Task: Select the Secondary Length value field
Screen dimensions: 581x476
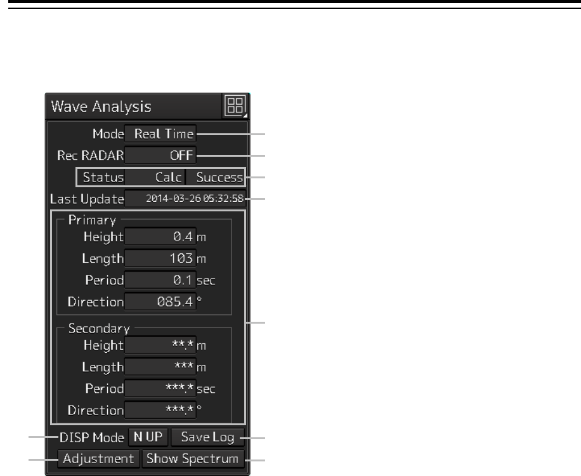Action: (x=160, y=367)
